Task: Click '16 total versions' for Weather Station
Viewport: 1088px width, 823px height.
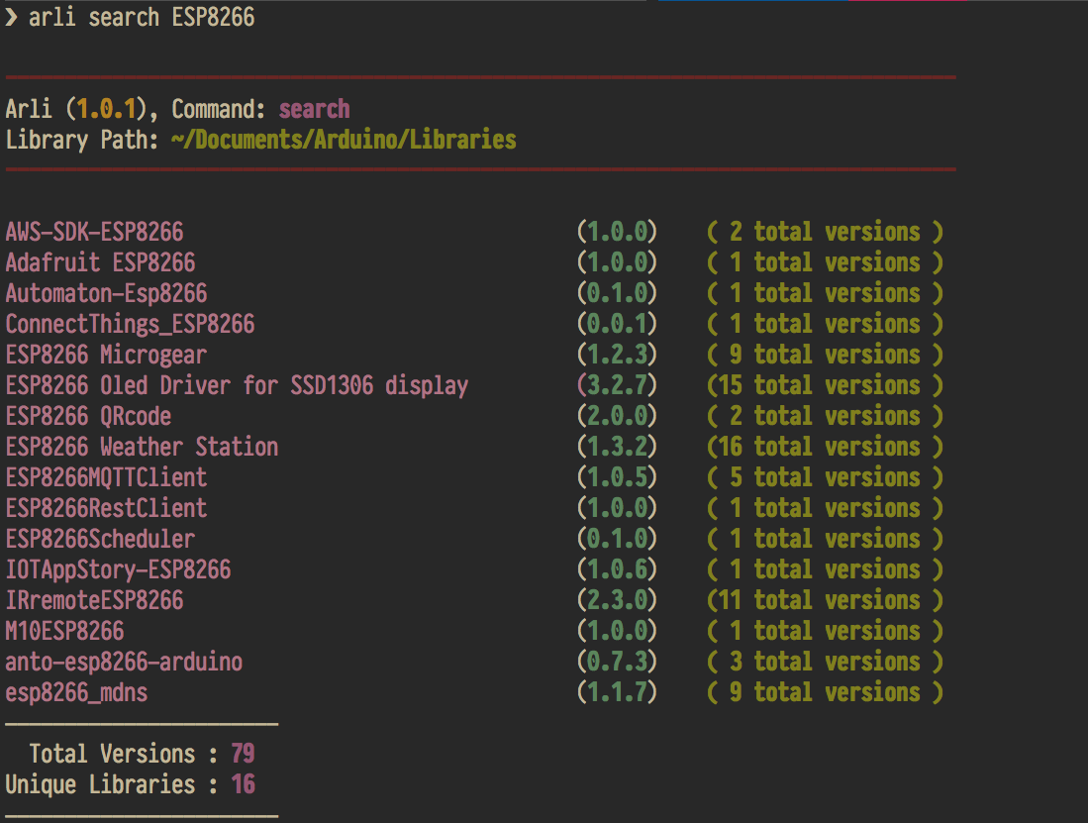Action: (825, 447)
